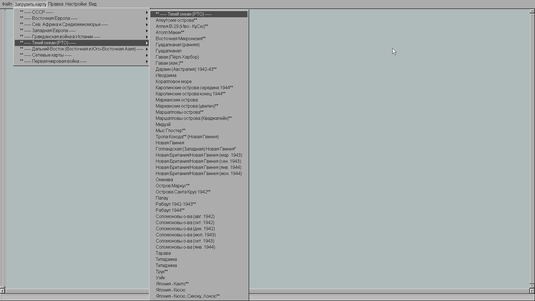Screen dimensions: 535x301
Task: Load Соломоновы о-ва (янв. 1944) map
Action: pos(199,247)
